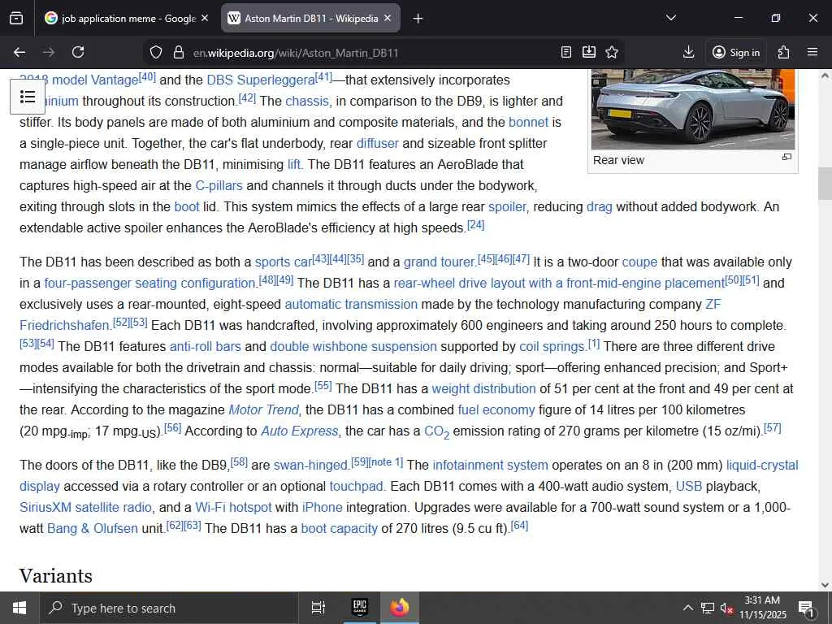Image resolution: width=832 pixels, height=624 pixels.
Task: Bookmark this page with star icon
Action: [x=612, y=52]
